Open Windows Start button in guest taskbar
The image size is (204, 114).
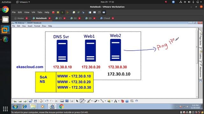pos(15,107)
